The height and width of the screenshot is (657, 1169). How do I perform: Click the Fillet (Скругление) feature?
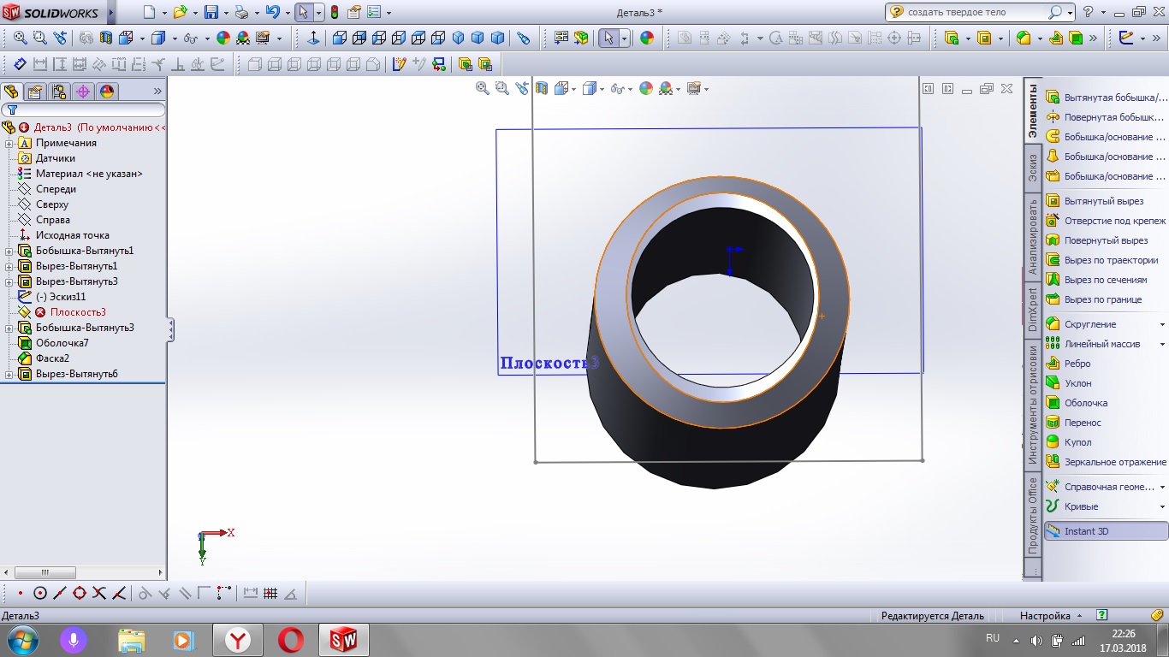point(1089,324)
